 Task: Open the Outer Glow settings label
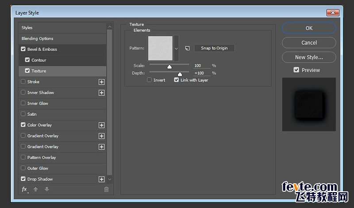coord(38,168)
